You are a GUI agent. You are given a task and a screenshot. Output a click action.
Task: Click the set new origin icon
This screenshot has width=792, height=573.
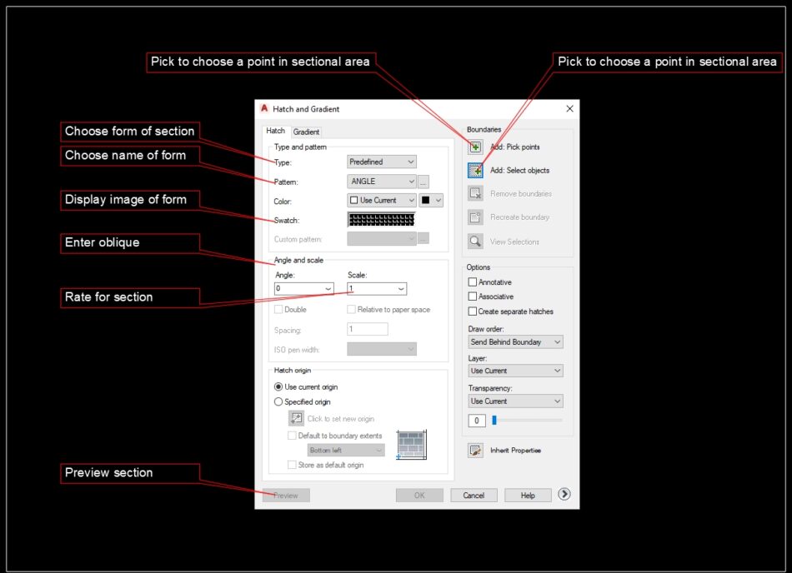pyautogui.click(x=296, y=418)
